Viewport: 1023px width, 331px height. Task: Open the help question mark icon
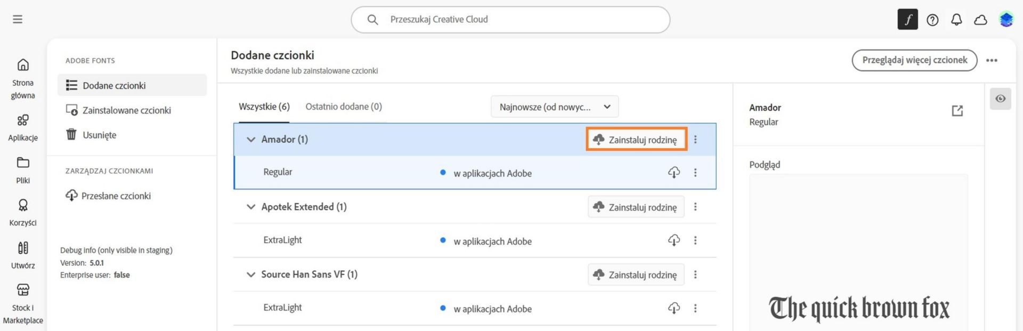[x=932, y=20]
